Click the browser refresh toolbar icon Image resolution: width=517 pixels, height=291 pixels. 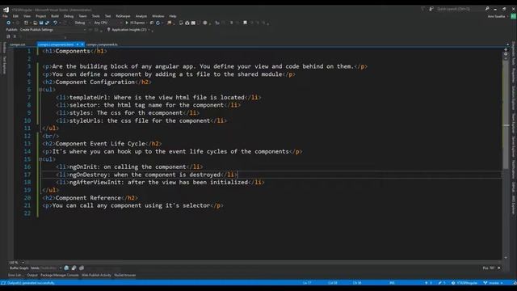click(158, 23)
